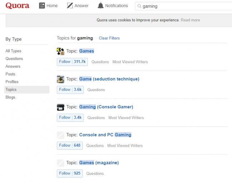The image size is (232, 182).
Task: Open Console and PC Gaming topic link
Action: pyautogui.click(x=105, y=135)
